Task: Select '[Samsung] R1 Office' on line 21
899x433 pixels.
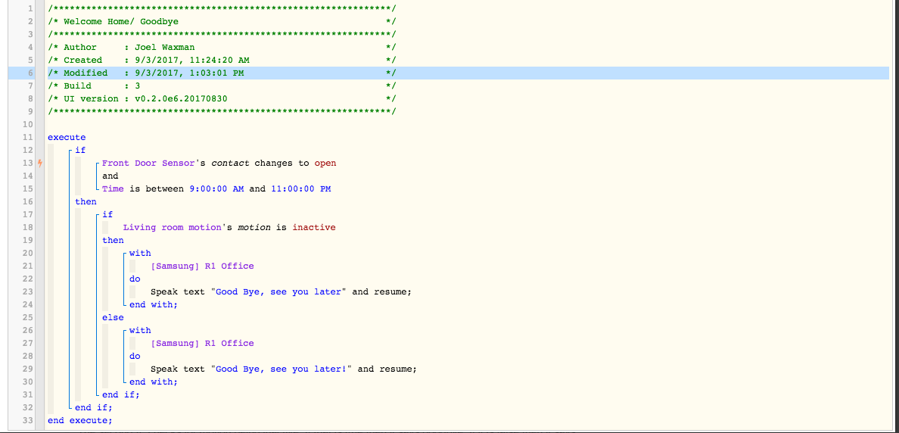Action: pyautogui.click(x=202, y=266)
